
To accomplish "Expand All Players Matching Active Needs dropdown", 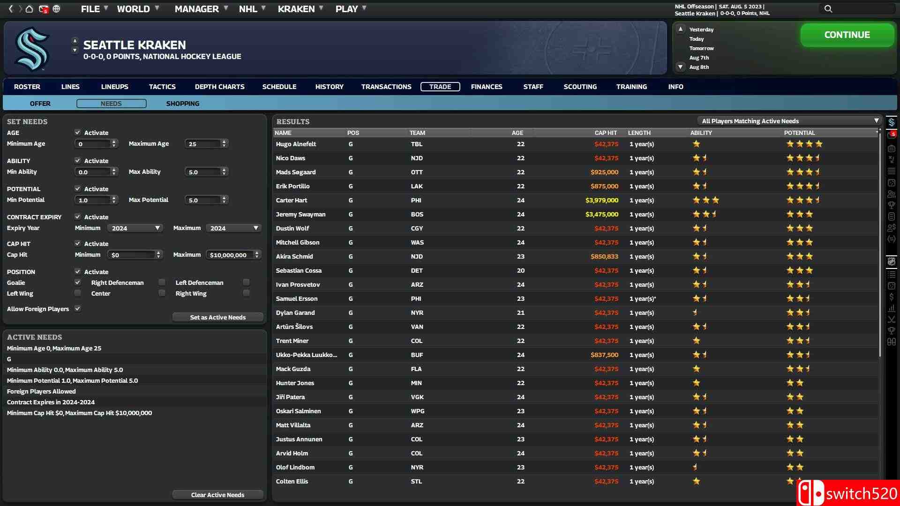I will pos(788,121).
